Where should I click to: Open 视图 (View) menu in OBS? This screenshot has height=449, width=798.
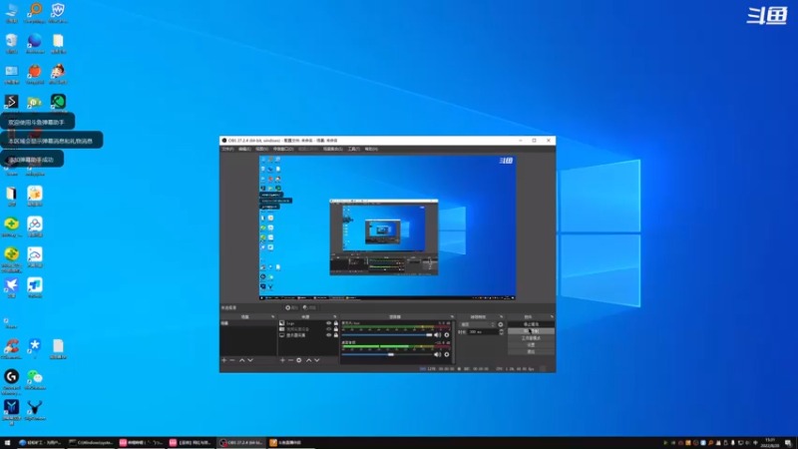[262, 149]
